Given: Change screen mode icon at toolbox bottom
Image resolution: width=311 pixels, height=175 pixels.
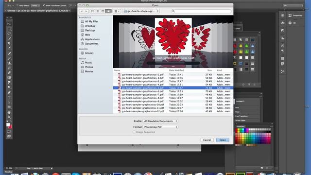Looking at the screenshot, I should pos(9,136).
